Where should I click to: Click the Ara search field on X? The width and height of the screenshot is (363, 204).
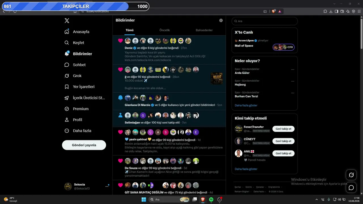click(265, 21)
